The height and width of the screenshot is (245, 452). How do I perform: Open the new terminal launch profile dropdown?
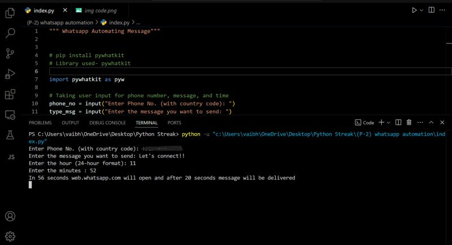pyautogui.click(x=388, y=123)
